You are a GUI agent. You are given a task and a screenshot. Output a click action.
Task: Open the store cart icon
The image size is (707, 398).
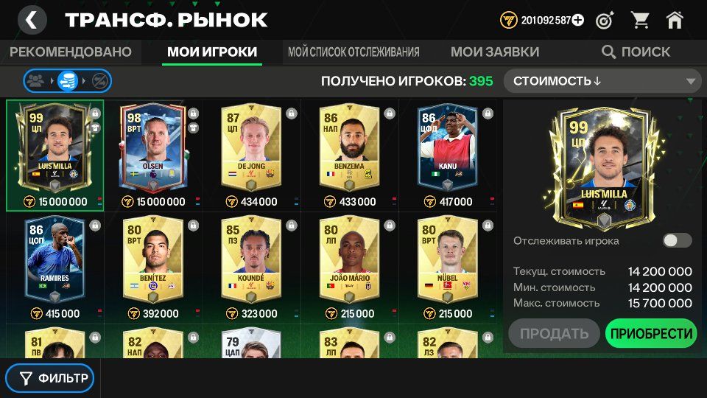[640, 21]
